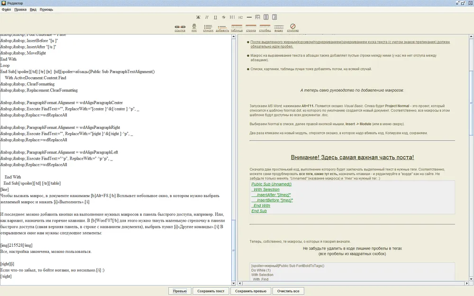The image size is (474, 296).
Task: Open the Файл menu
Action: [x=6, y=9]
